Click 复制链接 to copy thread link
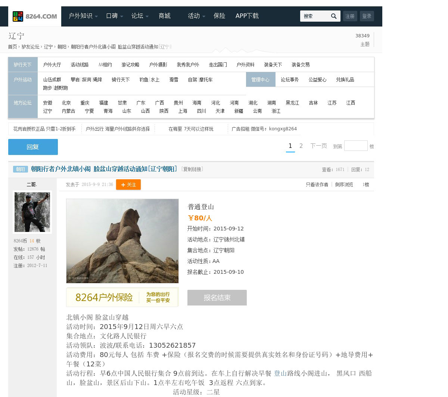The height and width of the screenshot is (397, 448). pos(192,169)
